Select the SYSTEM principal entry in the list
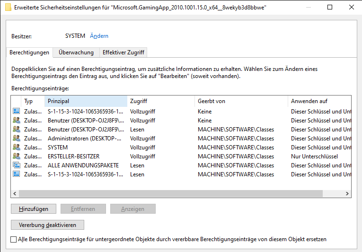This screenshot has height=252, width=362. (x=181, y=148)
